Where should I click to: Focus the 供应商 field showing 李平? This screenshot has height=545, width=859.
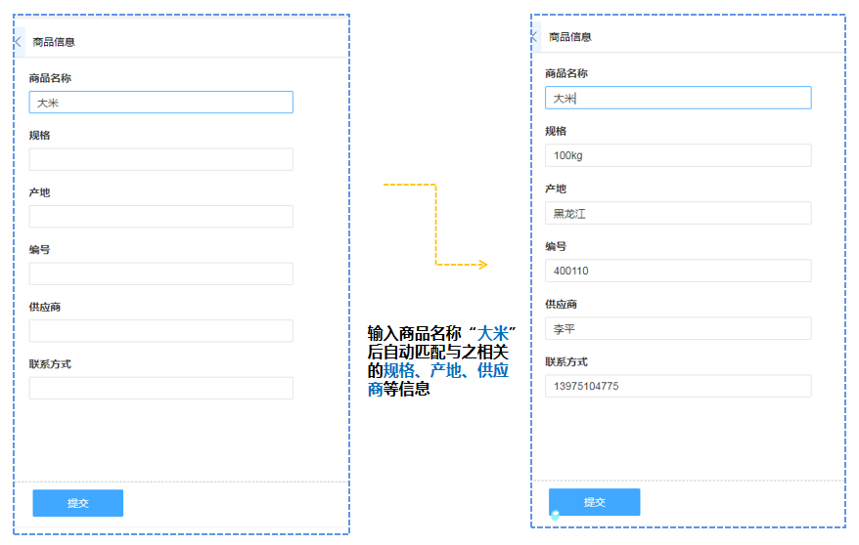pyautogui.click(x=677, y=328)
